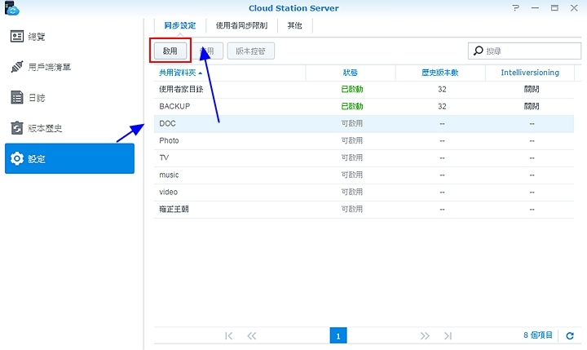The height and width of the screenshot is (350, 587).
Task: Click 可啟用 status for Photo
Action: click(x=352, y=141)
